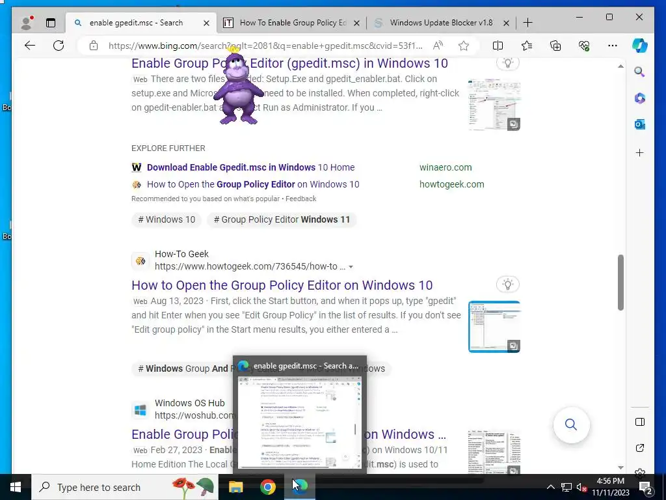Screen dimensions: 666x500
Task: Click the purple BonziBuddy gorilla
Action: coord(238,87)
